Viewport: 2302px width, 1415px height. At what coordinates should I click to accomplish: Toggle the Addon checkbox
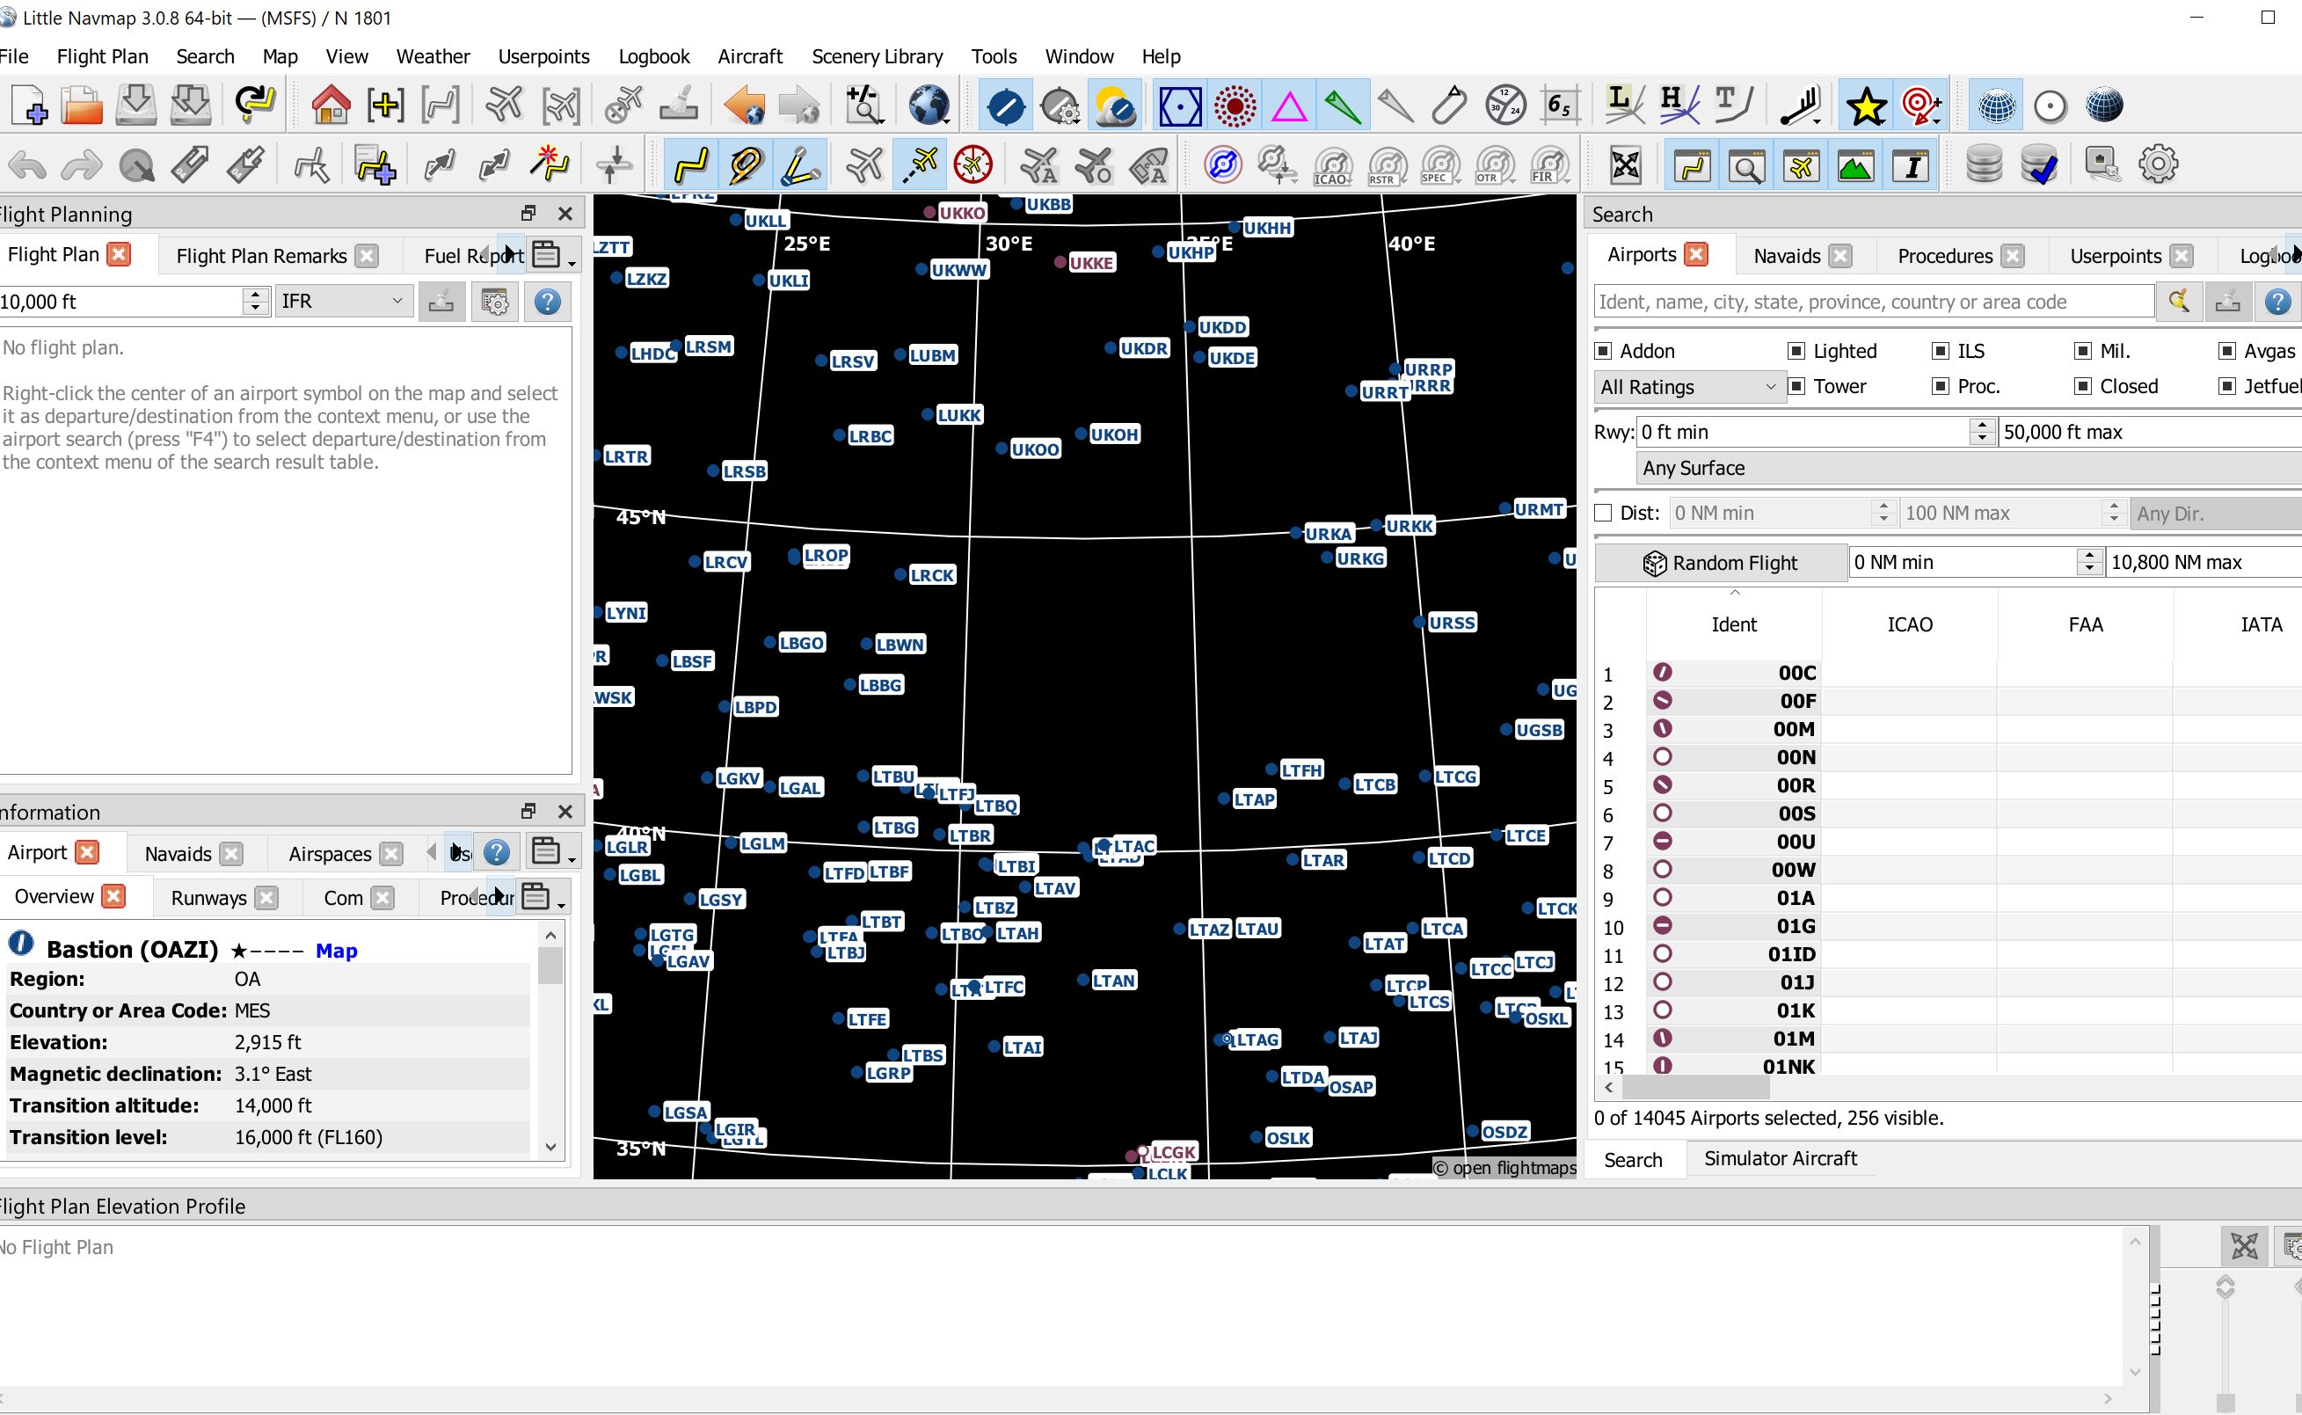(1603, 351)
